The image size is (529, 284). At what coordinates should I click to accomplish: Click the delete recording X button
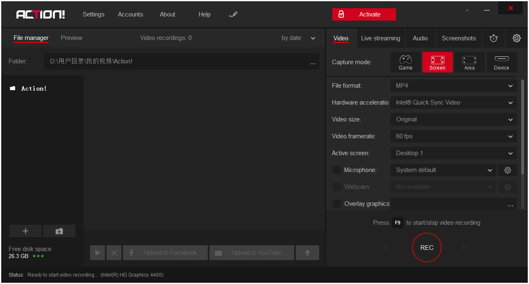[114, 253]
